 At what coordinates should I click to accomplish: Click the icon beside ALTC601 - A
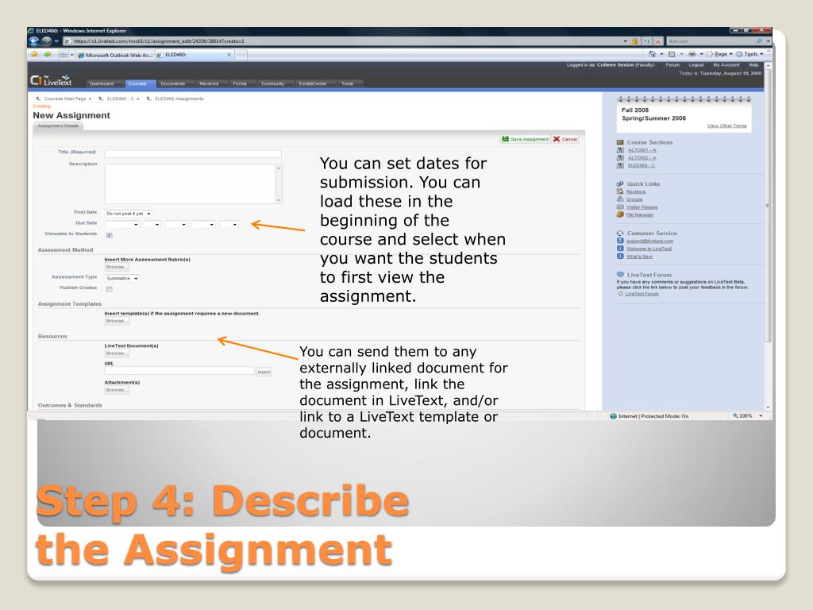click(x=620, y=150)
